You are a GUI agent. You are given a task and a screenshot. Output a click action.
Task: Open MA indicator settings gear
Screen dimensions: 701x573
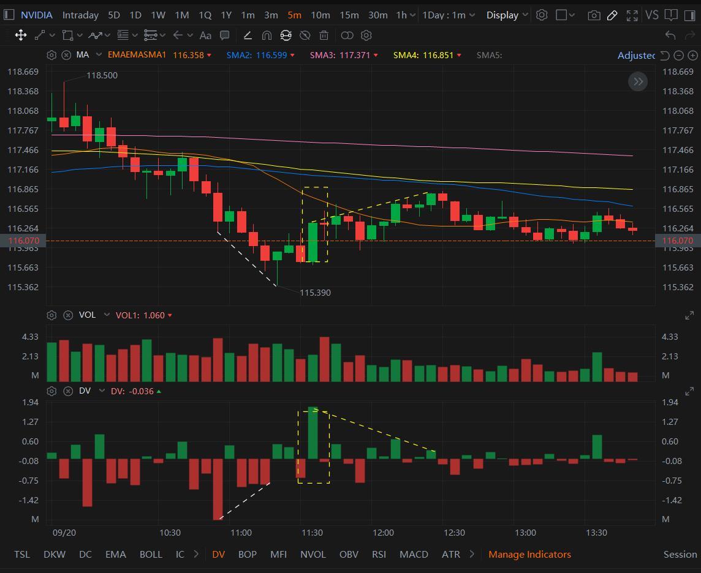tap(51, 55)
